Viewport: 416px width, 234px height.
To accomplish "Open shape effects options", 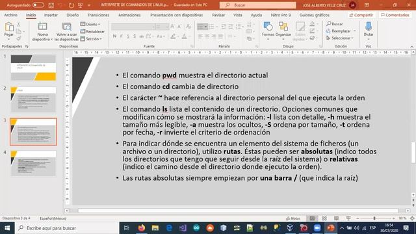I will click(x=313, y=38).
